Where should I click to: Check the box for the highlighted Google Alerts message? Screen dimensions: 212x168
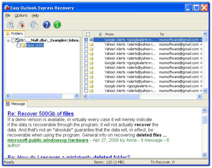[x=86, y=40]
